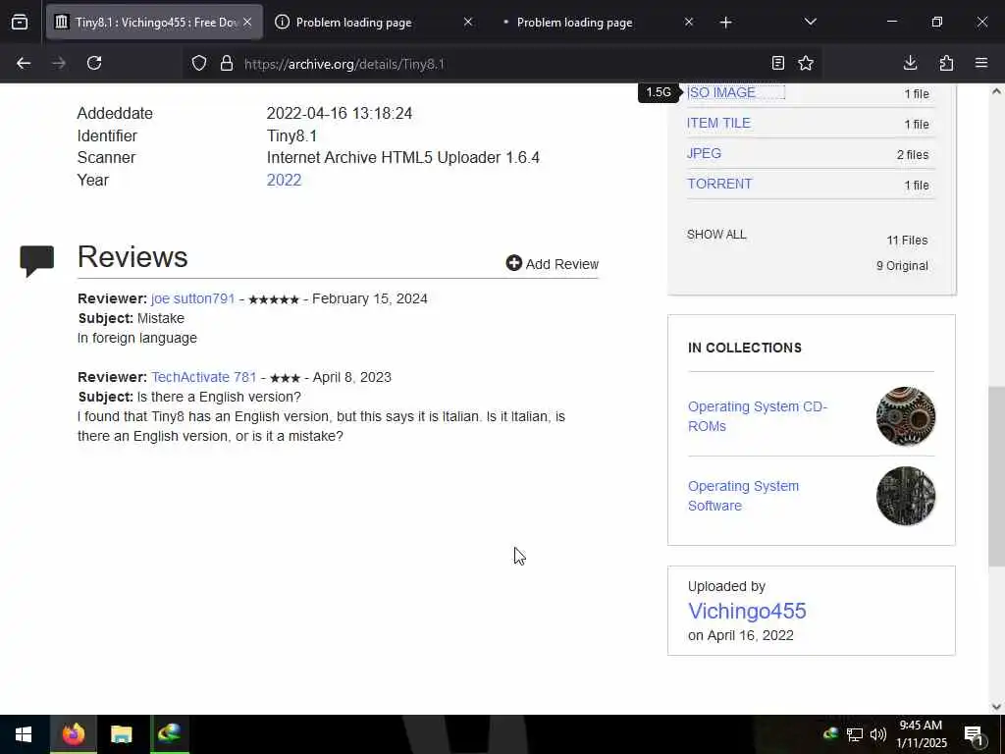This screenshot has width=1005, height=754.
Task: Click the Add Review button
Action: [x=552, y=263]
